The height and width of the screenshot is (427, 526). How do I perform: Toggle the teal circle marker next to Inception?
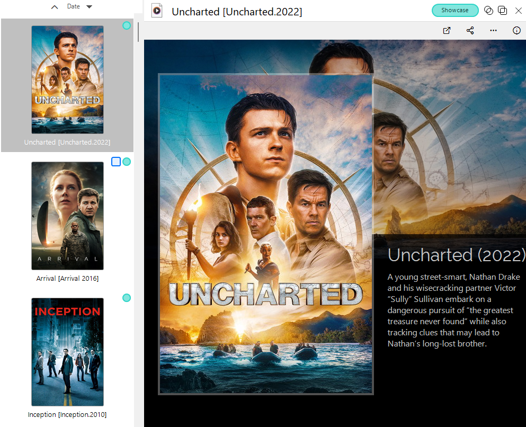click(x=127, y=298)
